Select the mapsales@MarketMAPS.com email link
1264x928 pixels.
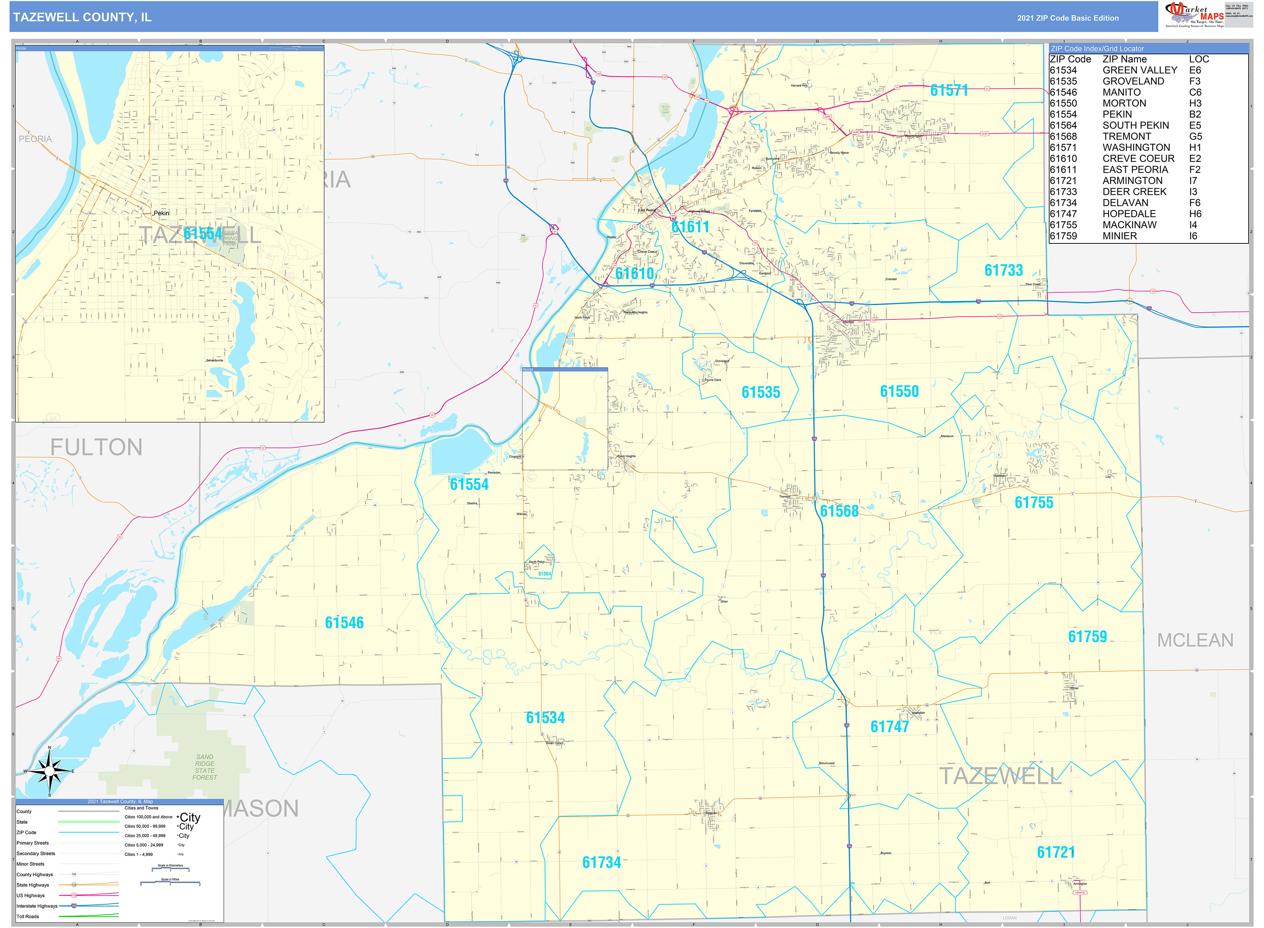pos(1240,16)
